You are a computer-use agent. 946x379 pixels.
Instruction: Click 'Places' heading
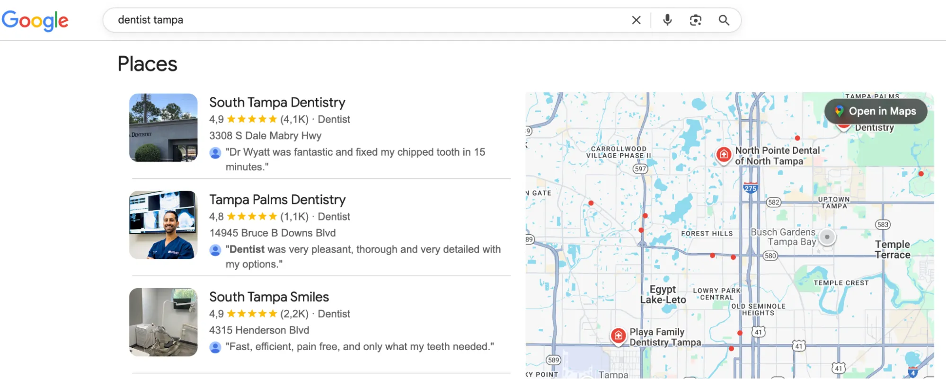click(x=147, y=64)
